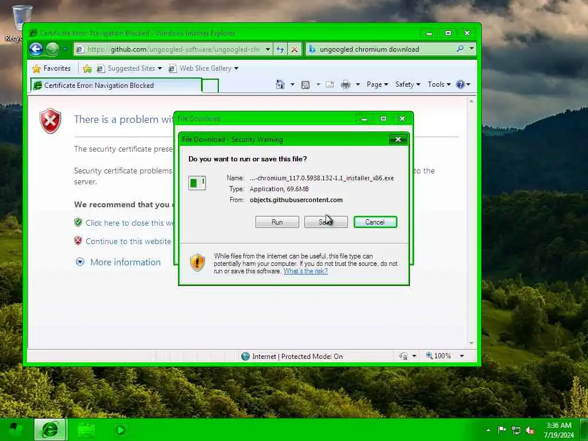Click the status bar privacy/popup icon
This screenshot has height=441, width=588.
click(404, 356)
